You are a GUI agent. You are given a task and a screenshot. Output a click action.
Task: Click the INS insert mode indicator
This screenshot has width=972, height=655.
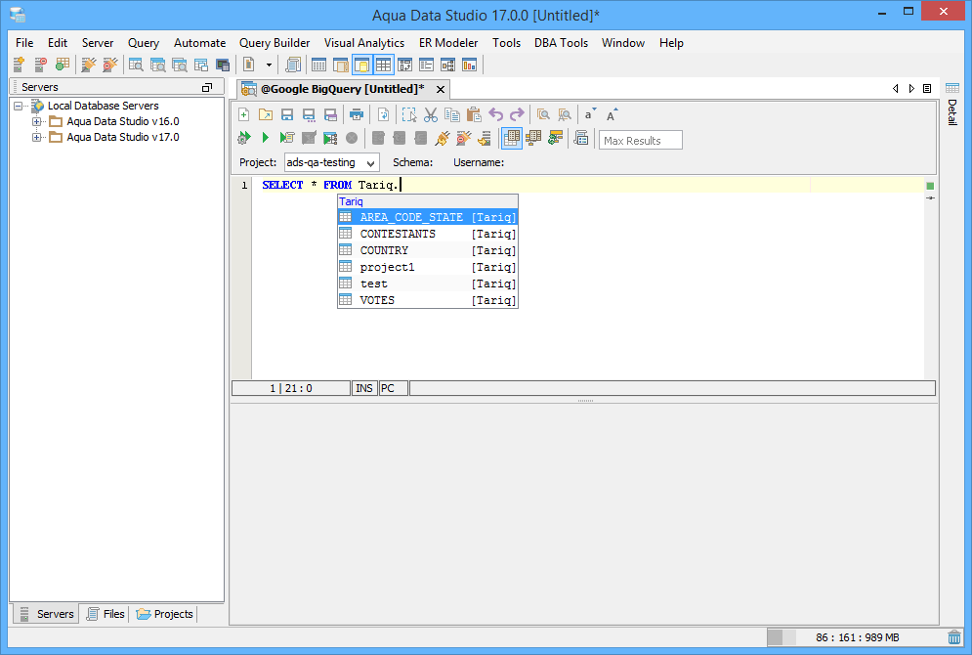(364, 388)
